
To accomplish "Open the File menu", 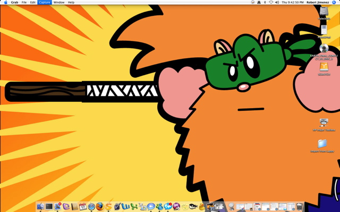I will pyautogui.click(x=24, y=2).
